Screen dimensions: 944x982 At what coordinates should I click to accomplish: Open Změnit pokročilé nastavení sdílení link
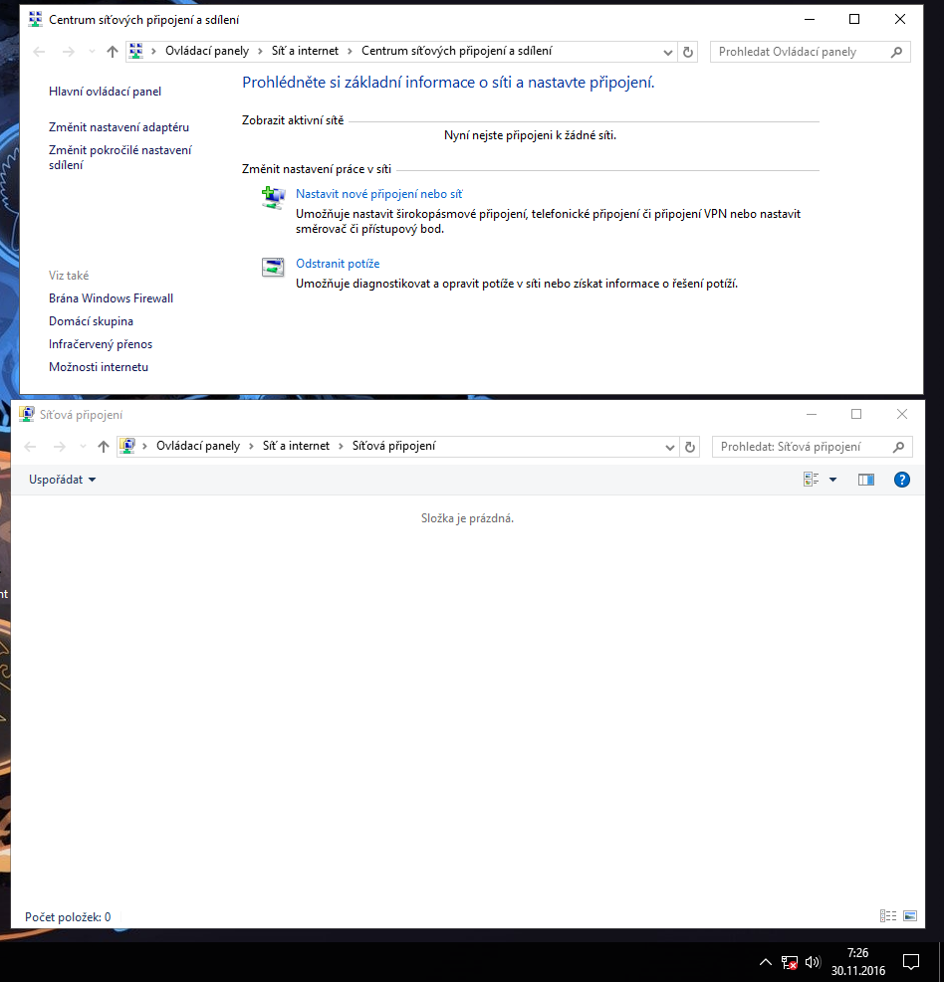119,158
